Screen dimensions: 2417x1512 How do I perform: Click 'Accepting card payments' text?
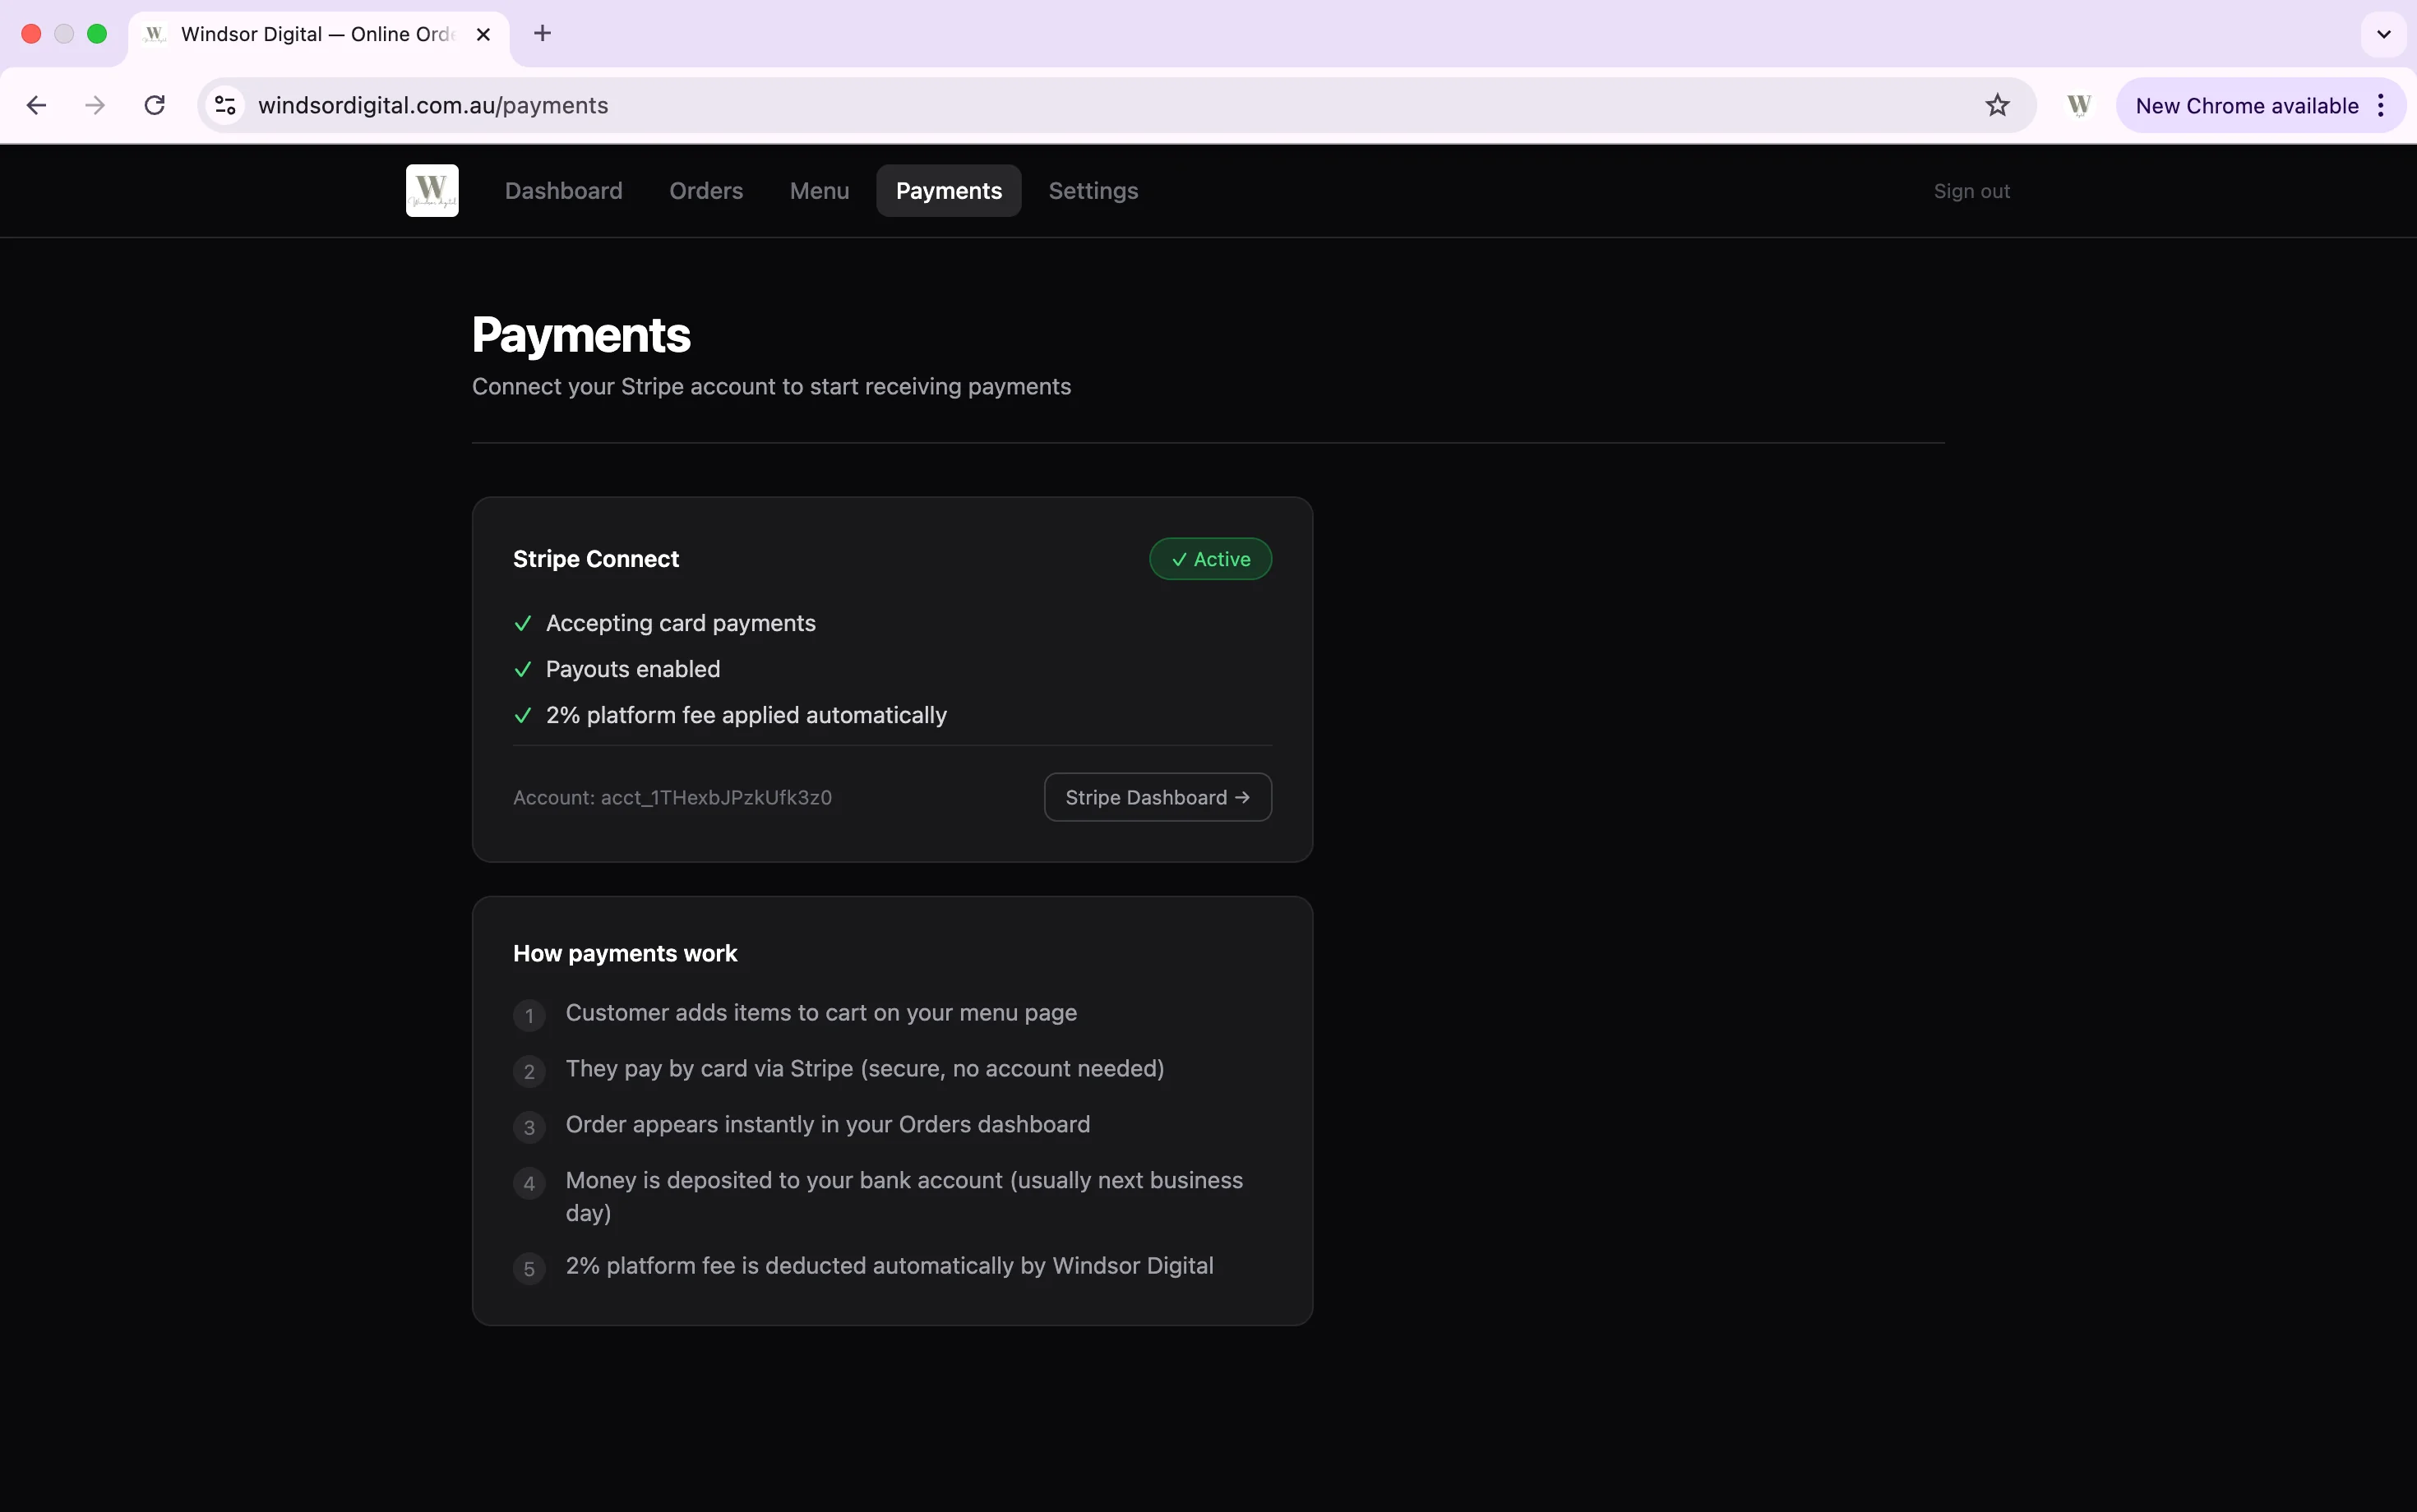point(682,623)
